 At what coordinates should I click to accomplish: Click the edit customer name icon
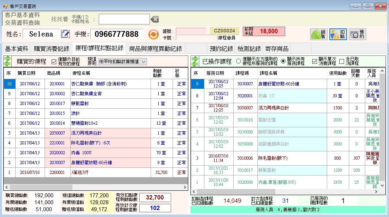[65, 34]
